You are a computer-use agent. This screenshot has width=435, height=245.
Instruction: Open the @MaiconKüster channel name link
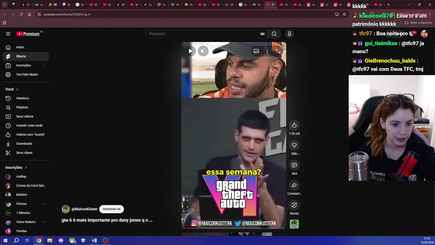84,209
